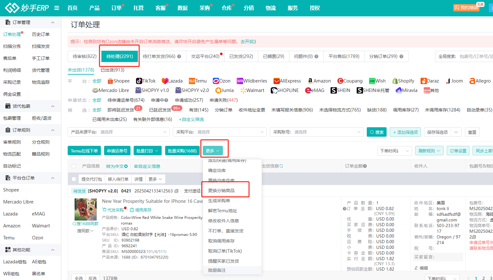Choose 更换分销商品 from more menu

pos(221,191)
